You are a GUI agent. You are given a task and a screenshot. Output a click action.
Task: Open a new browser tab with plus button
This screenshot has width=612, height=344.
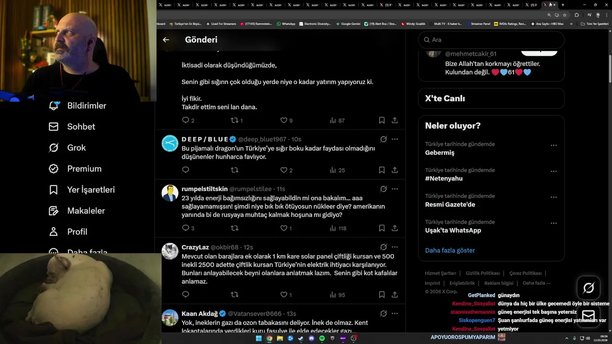point(563,5)
